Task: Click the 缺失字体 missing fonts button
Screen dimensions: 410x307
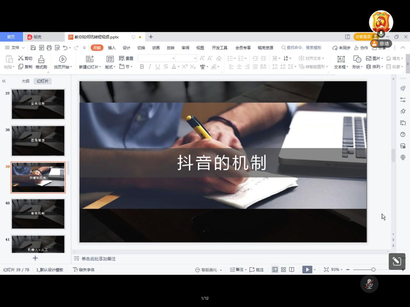Action: pos(84,270)
